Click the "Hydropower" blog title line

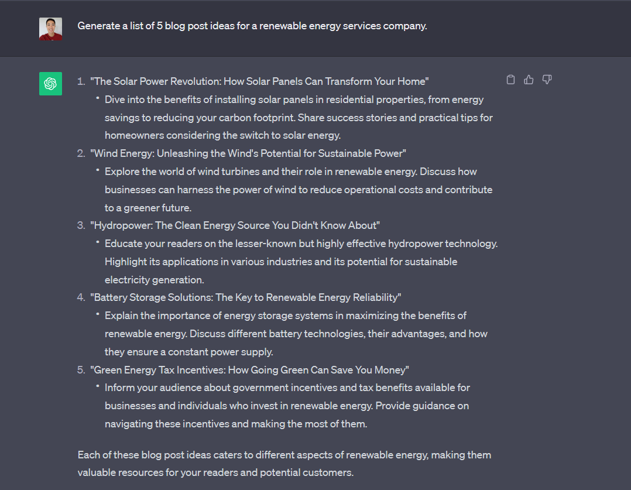[235, 225]
